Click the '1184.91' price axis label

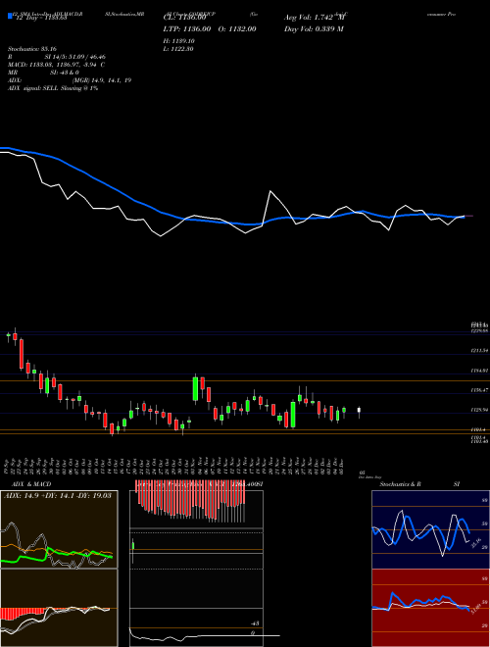(x=480, y=371)
